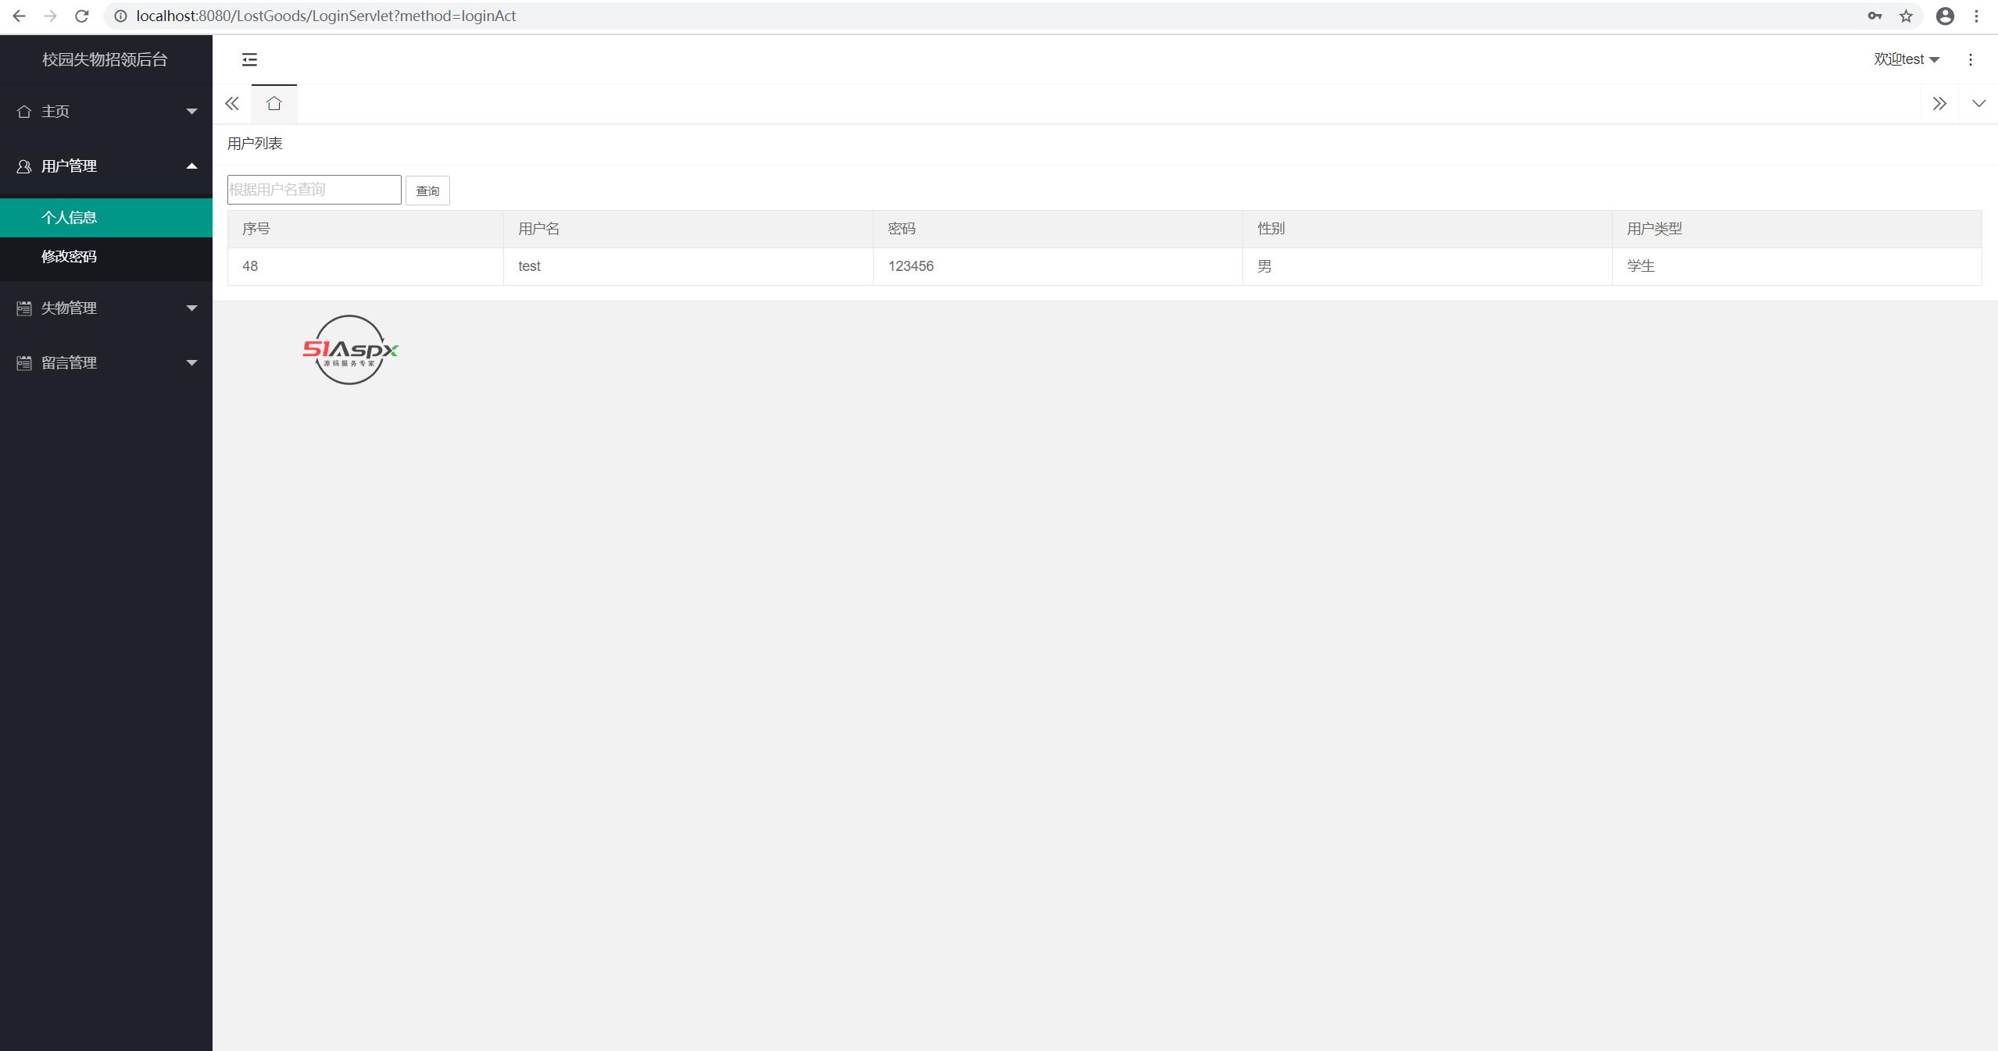Image resolution: width=1998 pixels, height=1051 pixels.
Task: Expand the 留言管理 menu
Action: point(106,363)
